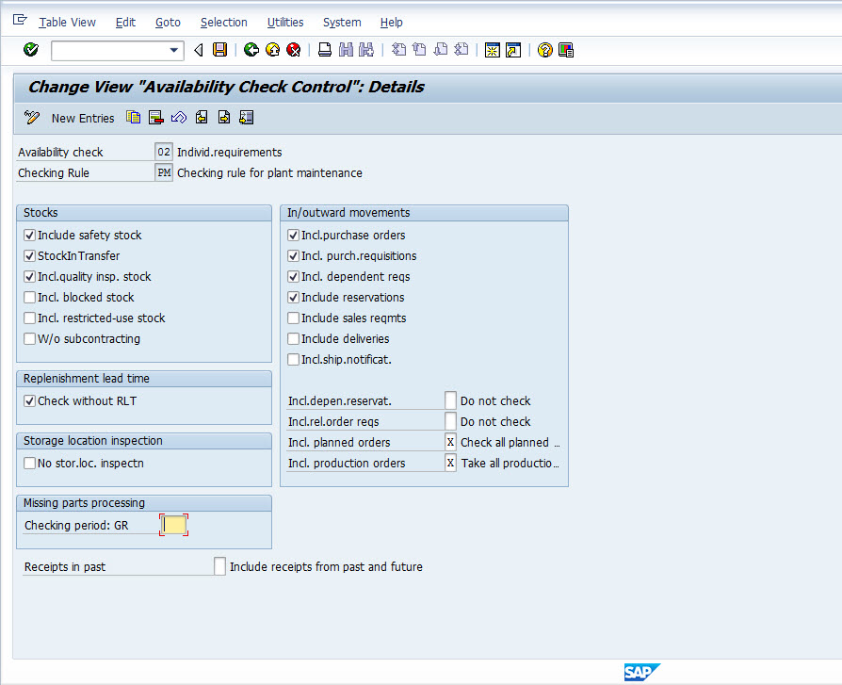Enable Include sales reqmts option
This screenshot has height=685, width=842.
[x=295, y=318]
